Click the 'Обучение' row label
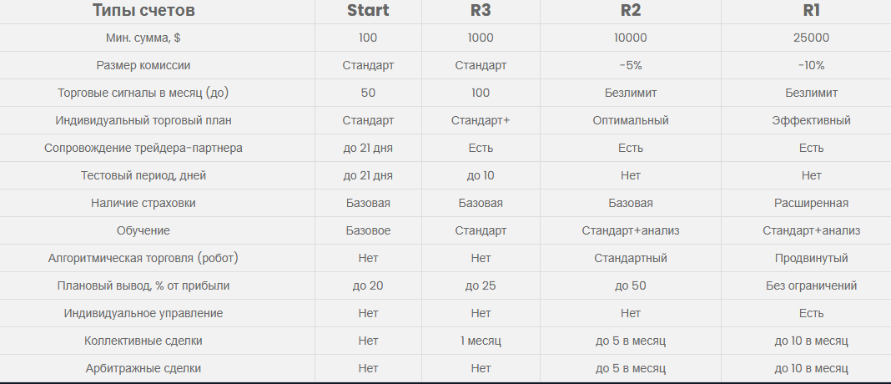Screen dimensions: 891x384 (143, 231)
